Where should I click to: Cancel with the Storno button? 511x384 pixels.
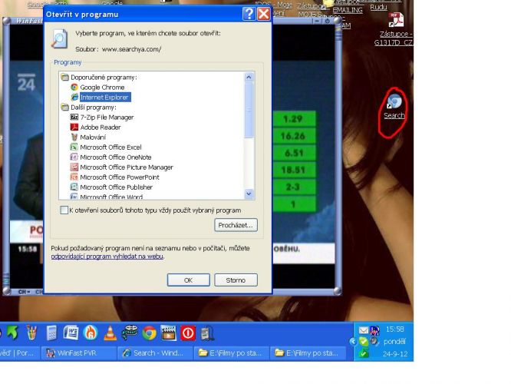pyautogui.click(x=236, y=280)
